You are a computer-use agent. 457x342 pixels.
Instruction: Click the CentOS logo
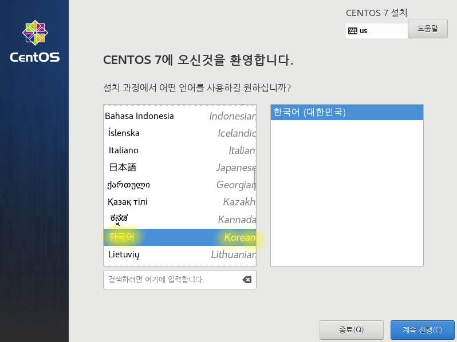pos(35,42)
